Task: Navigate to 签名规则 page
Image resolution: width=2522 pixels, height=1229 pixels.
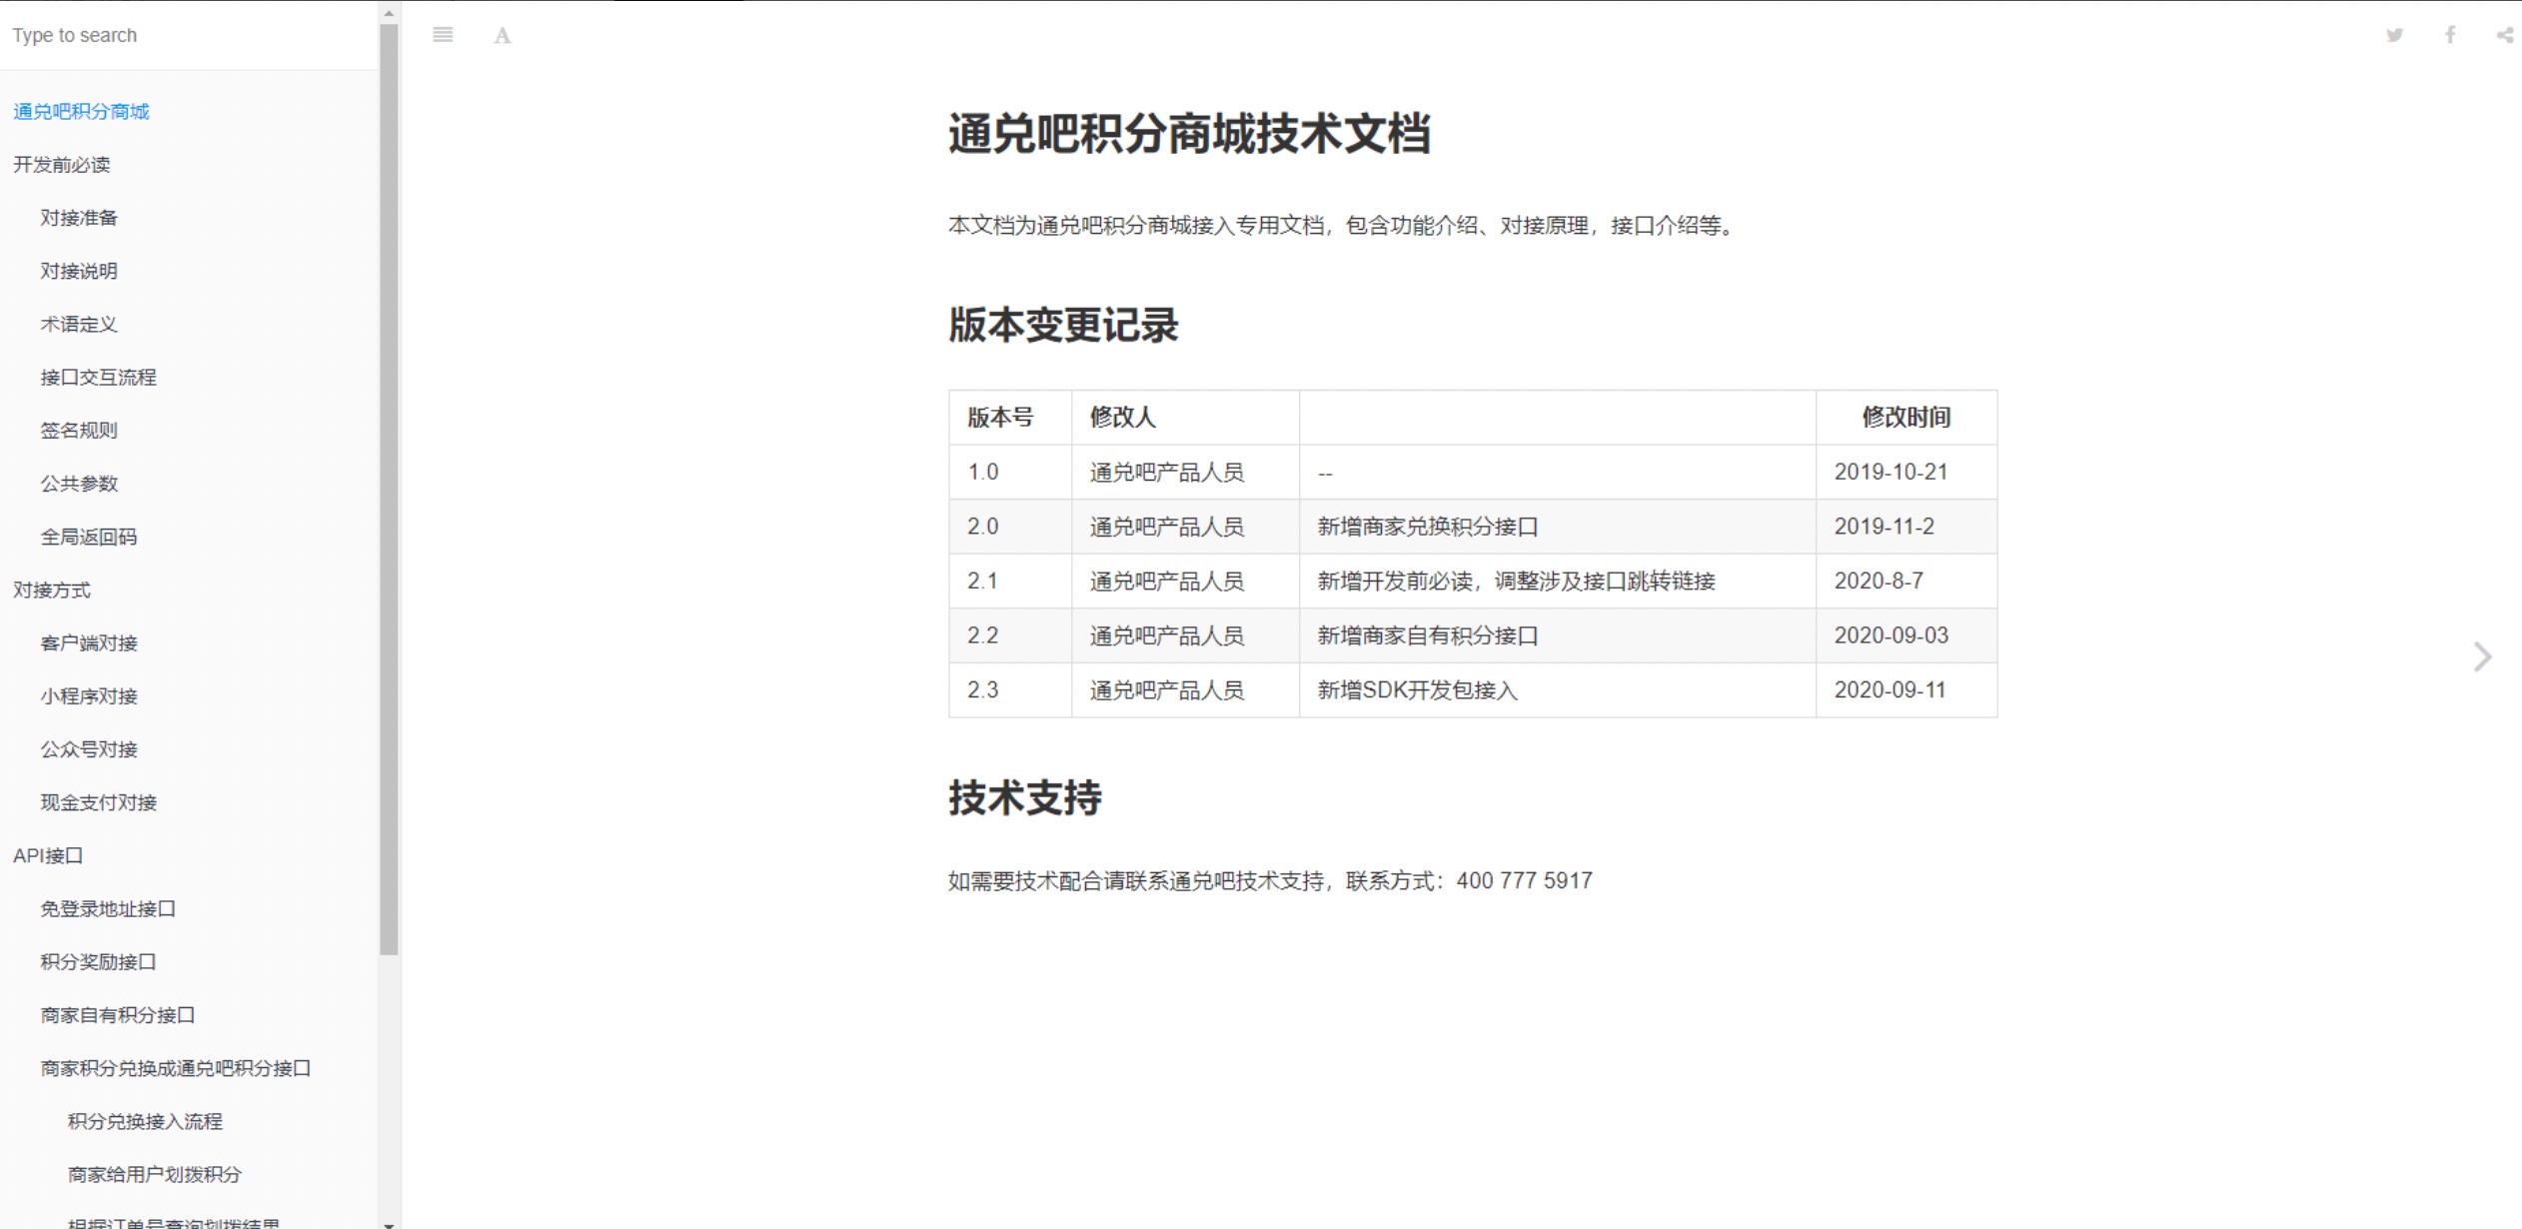Action: click(78, 430)
